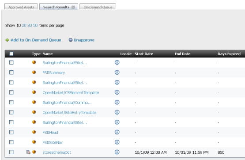Click info icon for OpenMarket/CSElementTemplate
Screen dimensions: 245x160
117,92
